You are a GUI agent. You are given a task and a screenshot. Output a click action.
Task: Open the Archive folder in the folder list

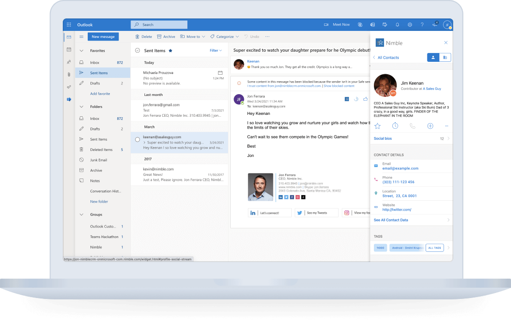click(102, 171)
